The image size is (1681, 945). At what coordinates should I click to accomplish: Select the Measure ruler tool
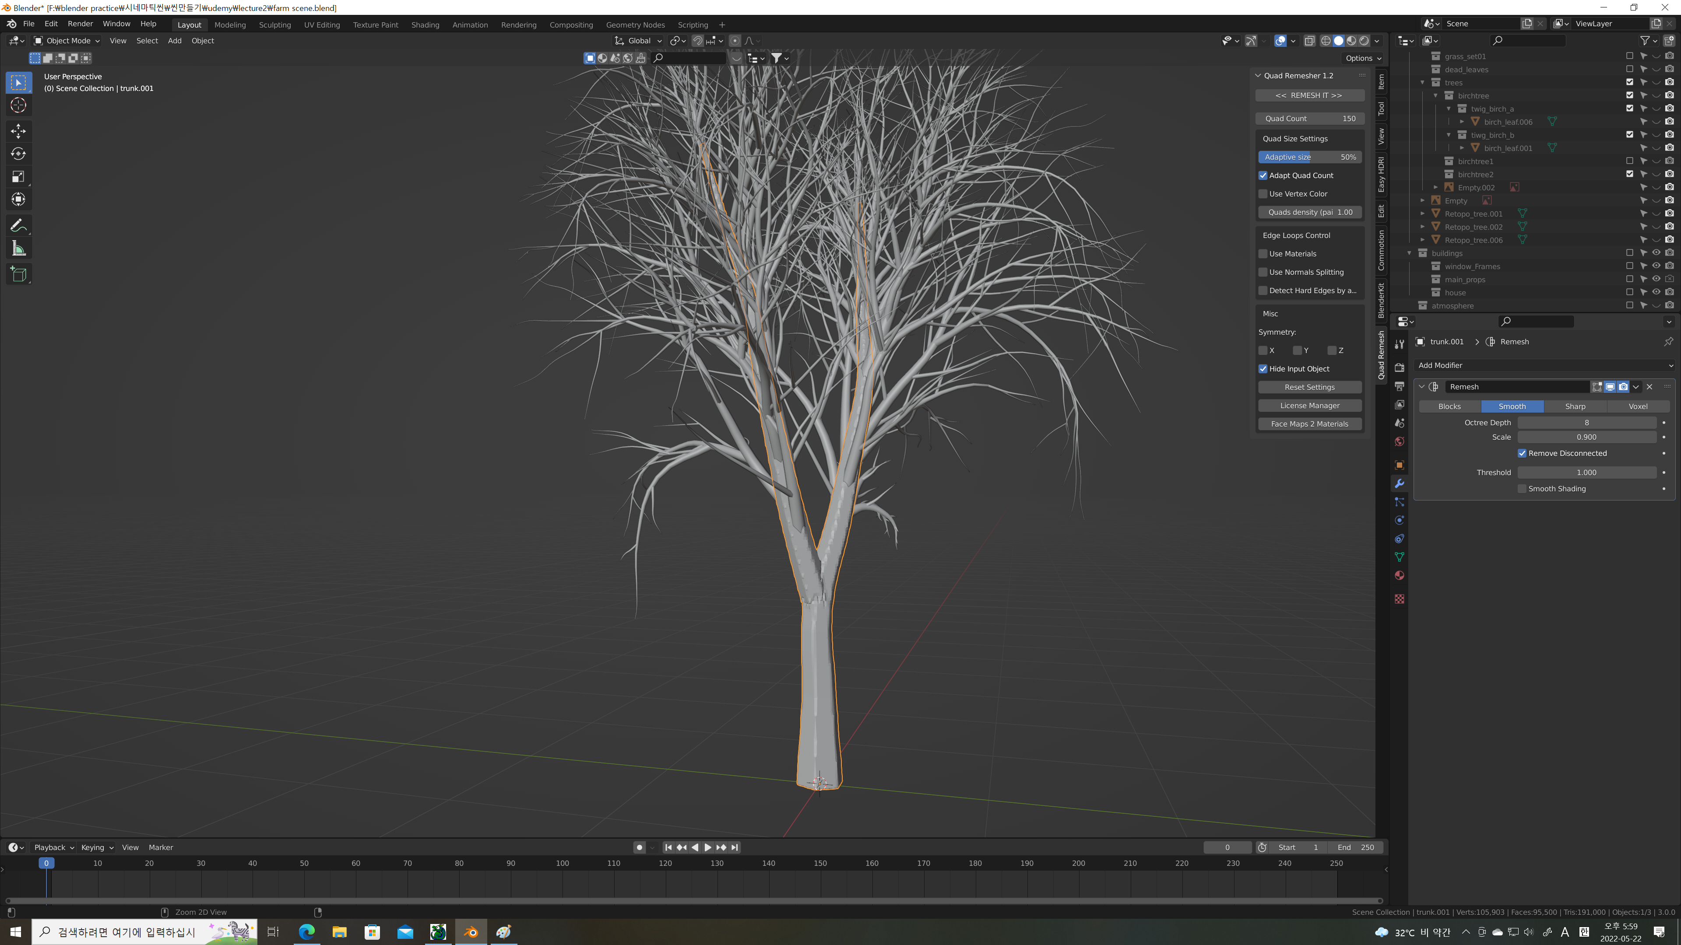pyautogui.click(x=18, y=249)
